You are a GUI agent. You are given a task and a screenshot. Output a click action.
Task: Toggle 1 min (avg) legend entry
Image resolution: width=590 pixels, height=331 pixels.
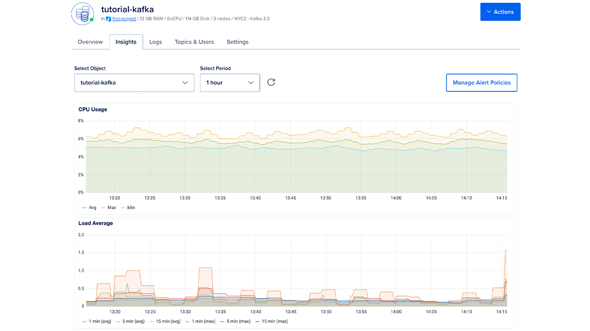96,321
